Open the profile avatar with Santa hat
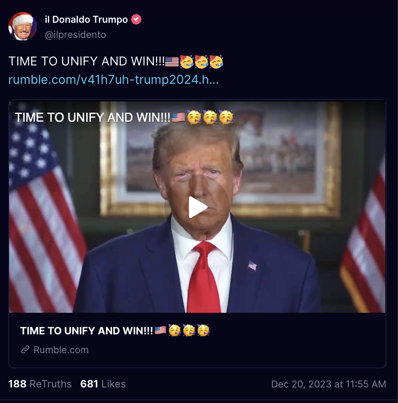The image size is (398, 403). 23,26
